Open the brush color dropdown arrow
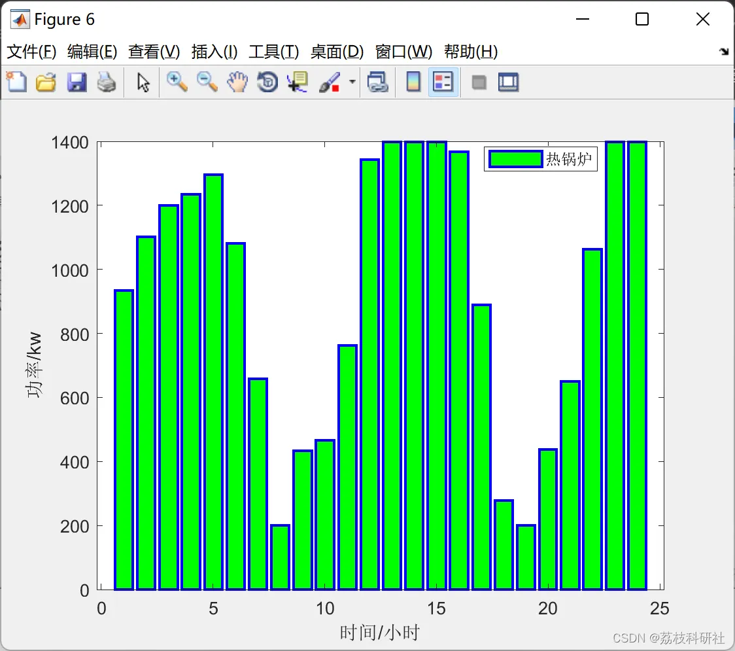This screenshot has width=735, height=651. click(x=352, y=82)
